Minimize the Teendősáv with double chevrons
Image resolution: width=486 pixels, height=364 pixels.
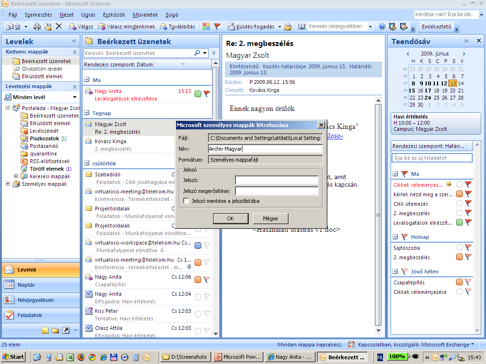pos(466,41)
